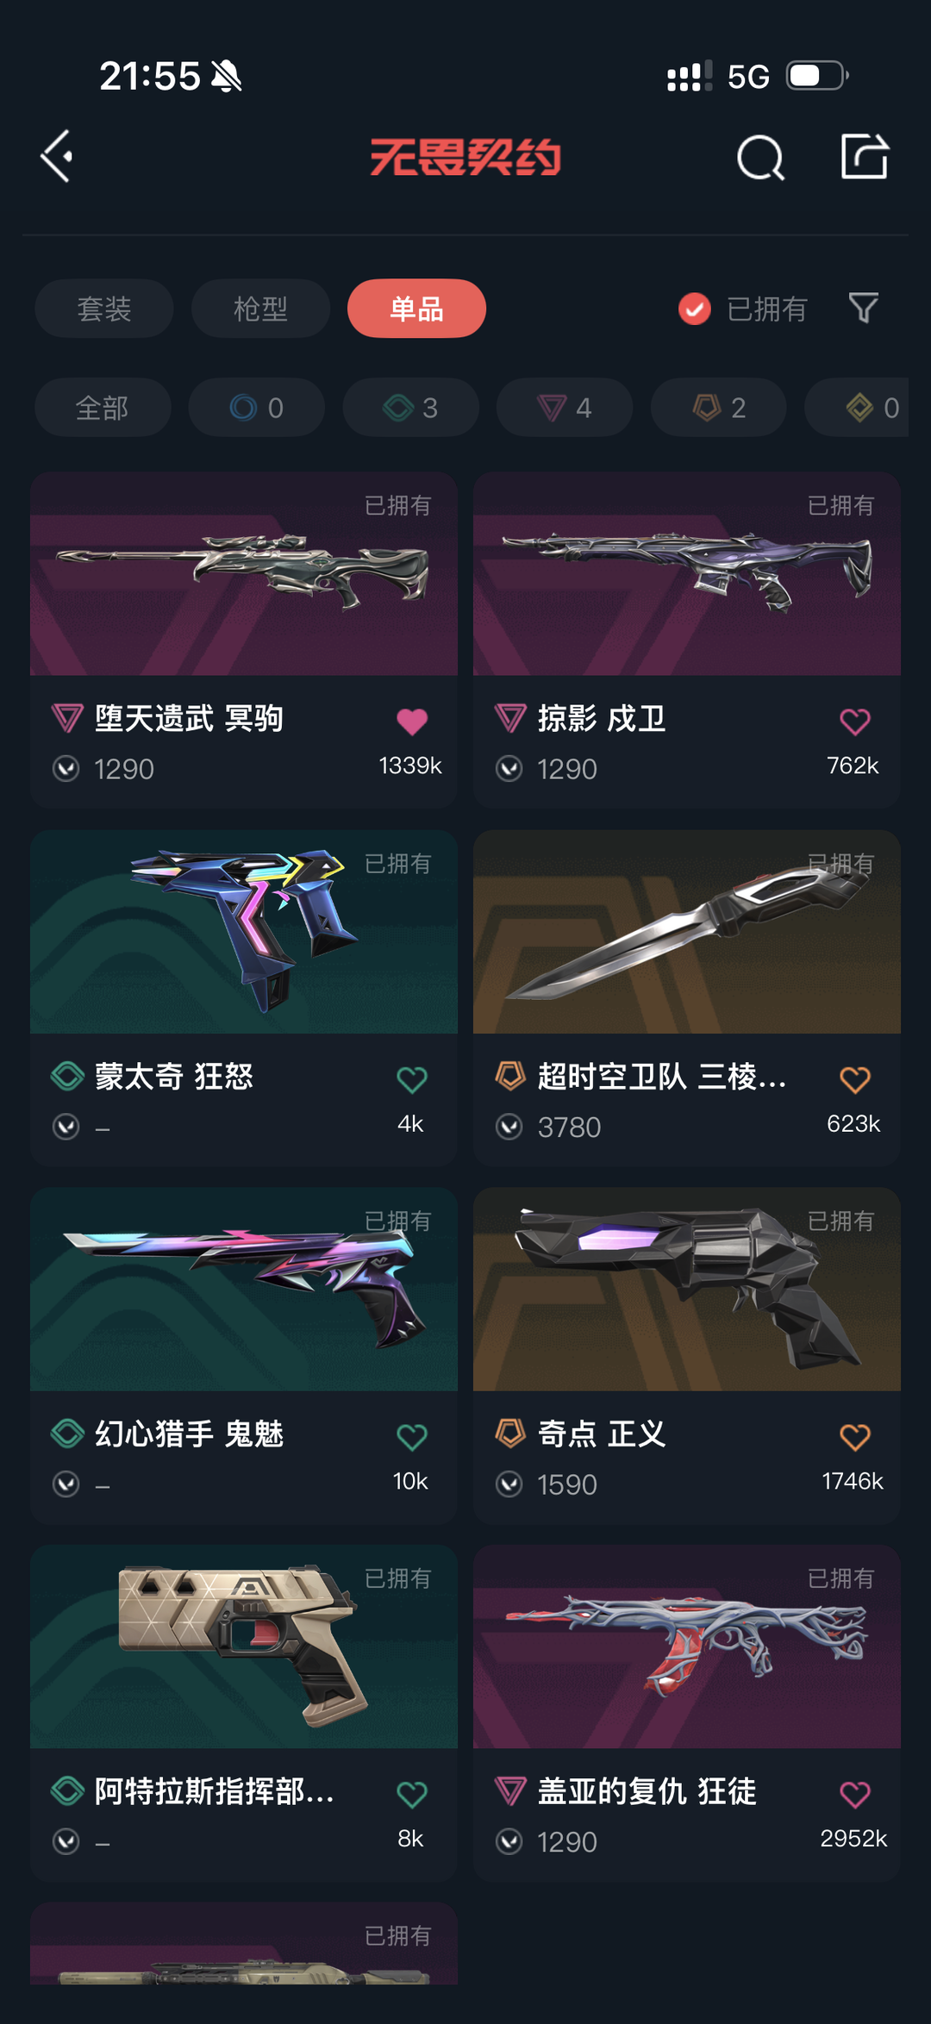The width and height of the screenshot is (931, 2024).
Task: Open 幻心猎手 鬼魅 skin thumbnail
Action: pyautogui.click(x=244, y=1290)
